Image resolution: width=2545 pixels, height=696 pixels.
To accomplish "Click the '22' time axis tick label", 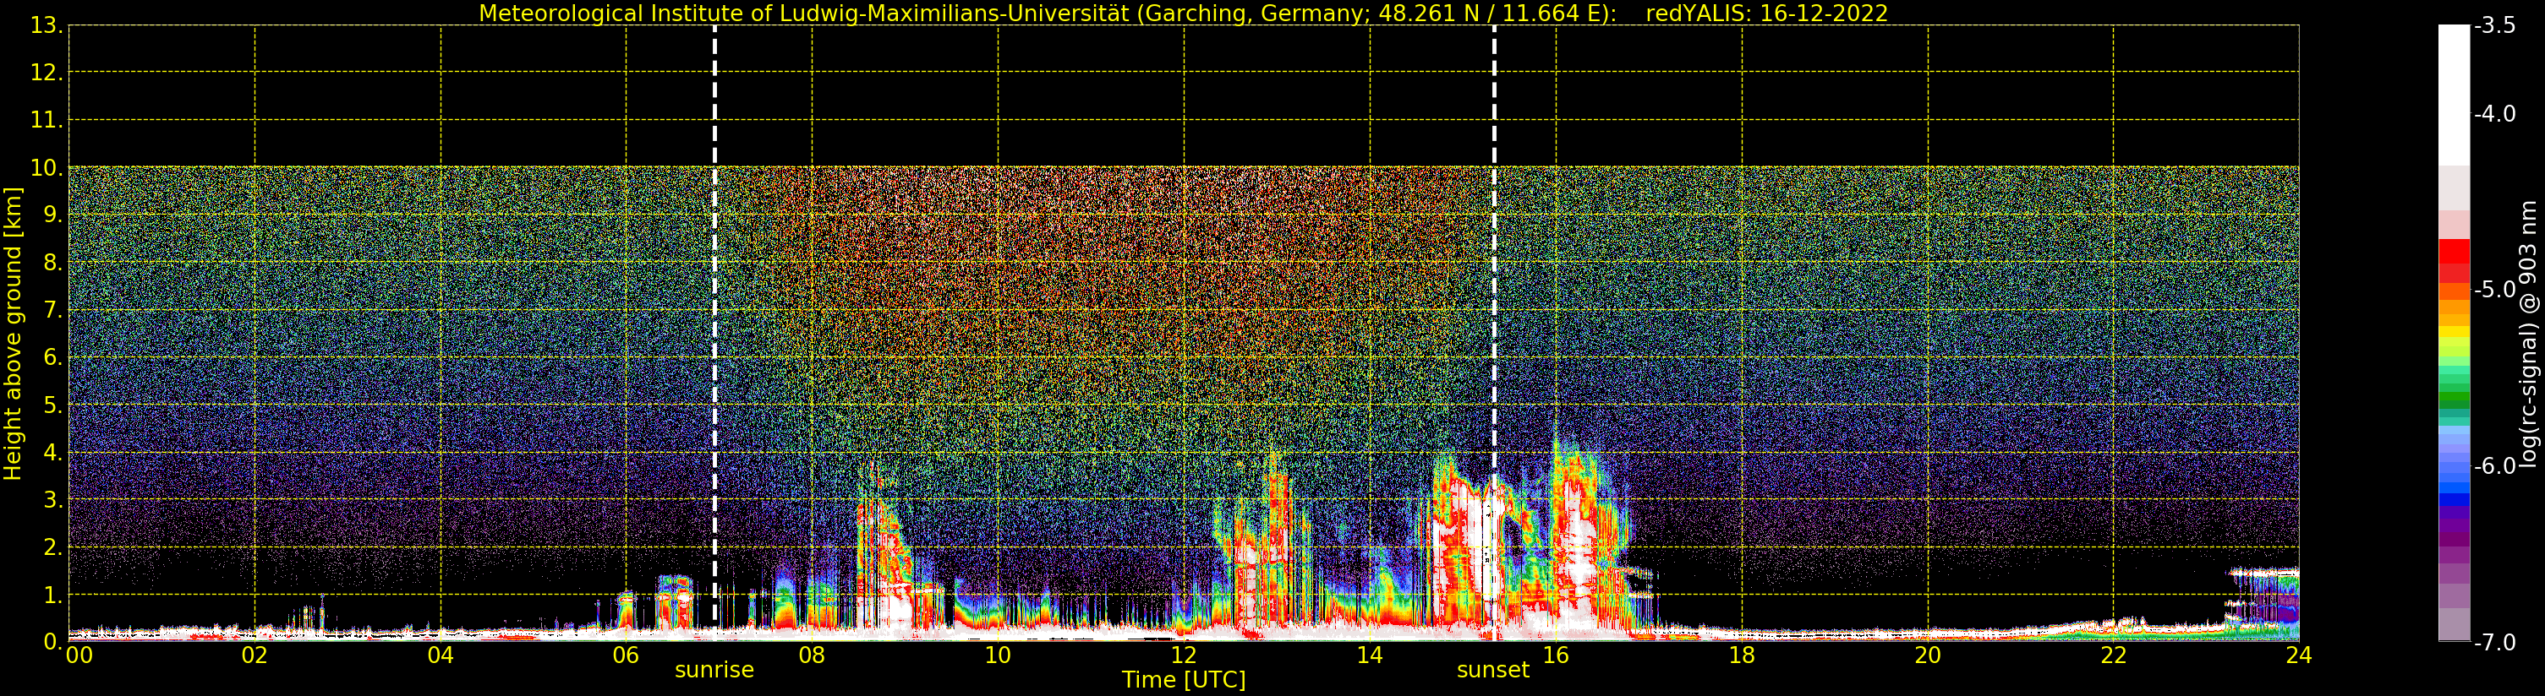I will [x=2113, y=655].
